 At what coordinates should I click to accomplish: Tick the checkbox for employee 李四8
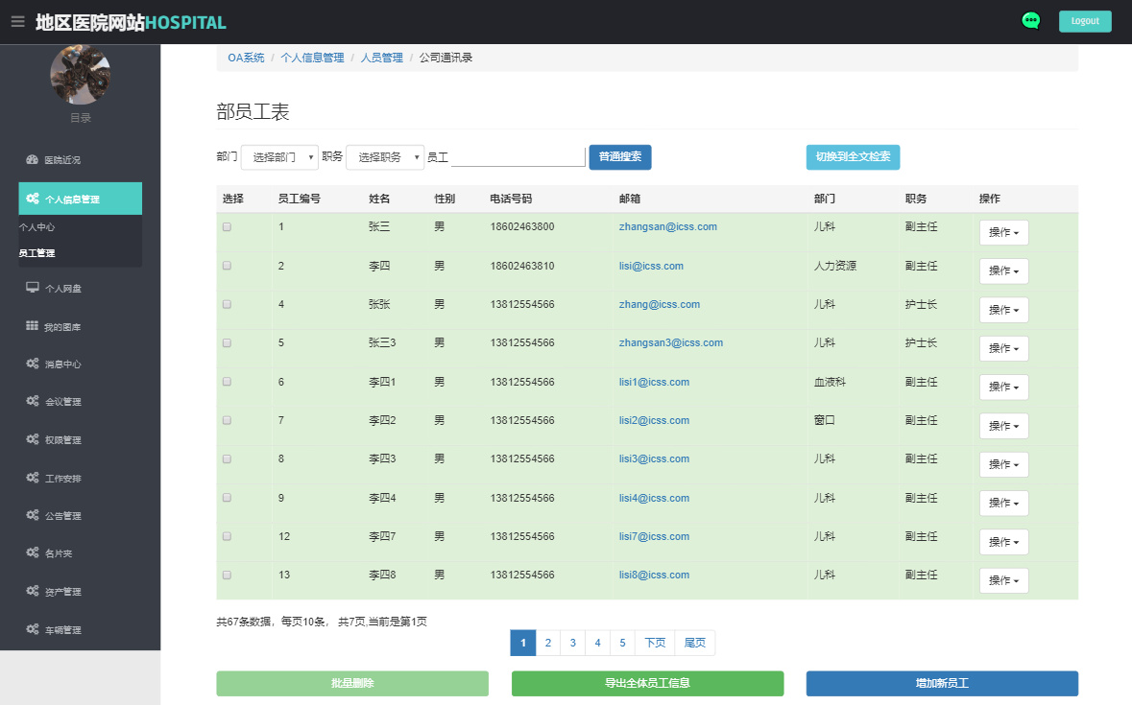click(x=228, y=576)
